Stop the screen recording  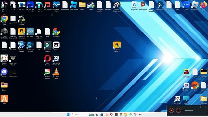[x=171, y=110]
